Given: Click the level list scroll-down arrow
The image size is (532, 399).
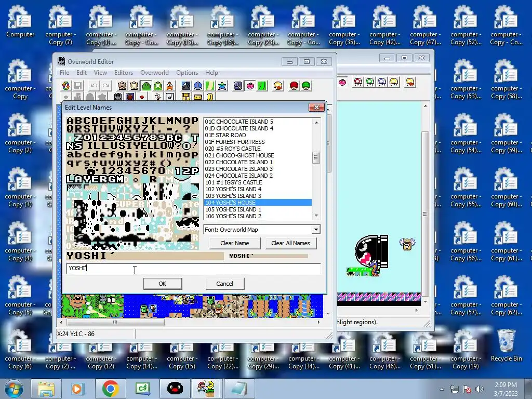Looking at the screenshot, I should click(x=316, y=216).
